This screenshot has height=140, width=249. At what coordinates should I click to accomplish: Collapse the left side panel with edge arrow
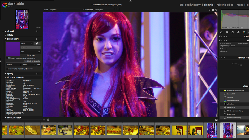(x=1, y=61)
